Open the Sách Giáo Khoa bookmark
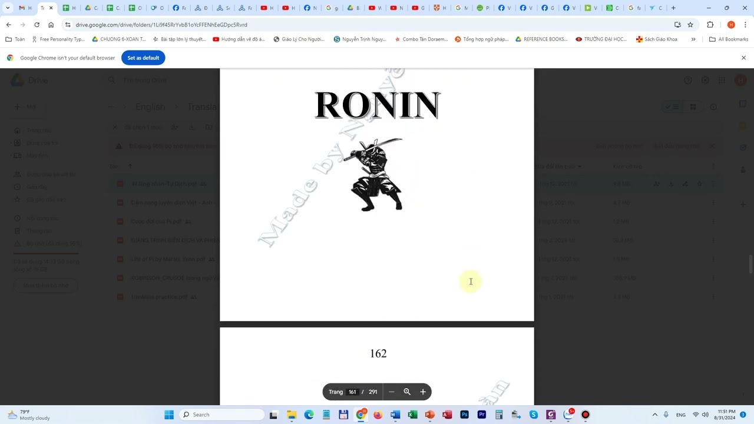Screen dimensions: 754x424 [656, 39]
